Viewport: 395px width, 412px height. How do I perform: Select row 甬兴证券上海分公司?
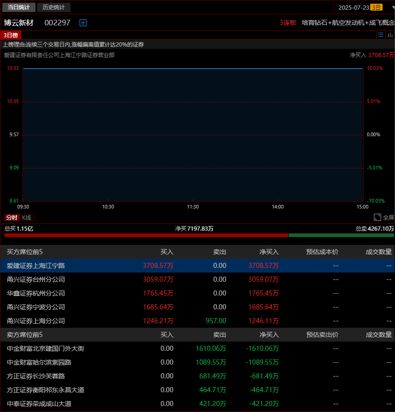pos(197,321)
